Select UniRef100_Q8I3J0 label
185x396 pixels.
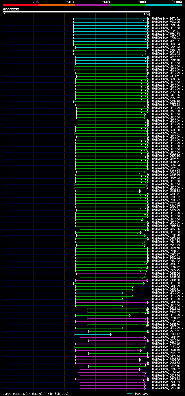pos(166,340)
